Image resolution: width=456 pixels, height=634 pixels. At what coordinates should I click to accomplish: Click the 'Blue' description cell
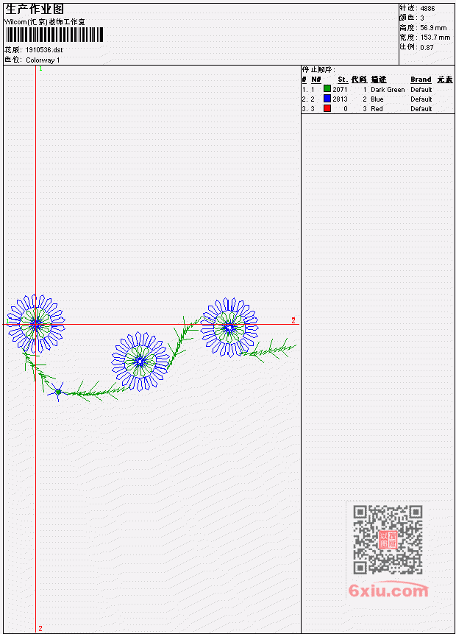[377, 99]
